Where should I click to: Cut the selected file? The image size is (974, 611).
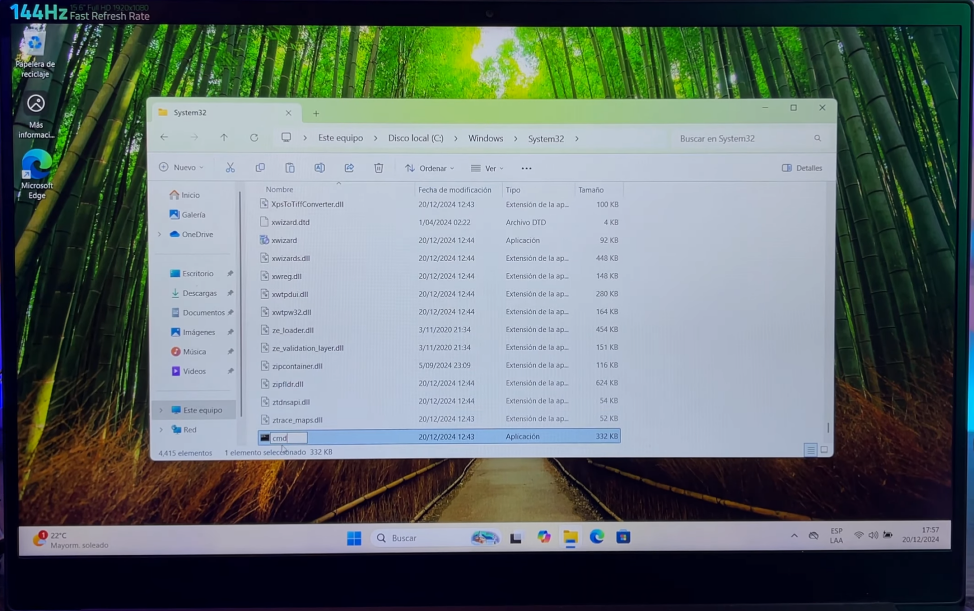coord(230,167)
